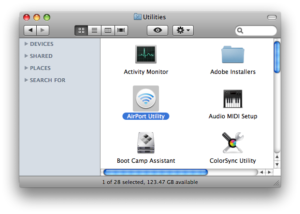Expand the PLACES sidebar section
The height and width of the screenshot is (214, 300).
[x=26, y=68]
